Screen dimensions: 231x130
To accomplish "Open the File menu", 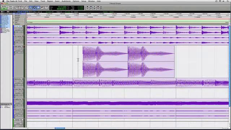I will (x=26, y=1).
